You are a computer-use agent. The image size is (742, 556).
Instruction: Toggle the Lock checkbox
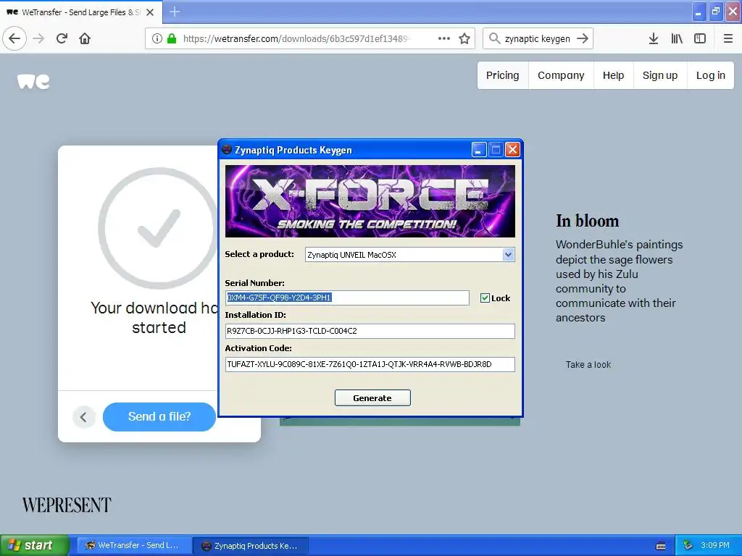[485, 298]
